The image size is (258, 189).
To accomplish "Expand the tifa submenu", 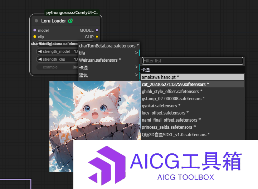I will [109, 53].
